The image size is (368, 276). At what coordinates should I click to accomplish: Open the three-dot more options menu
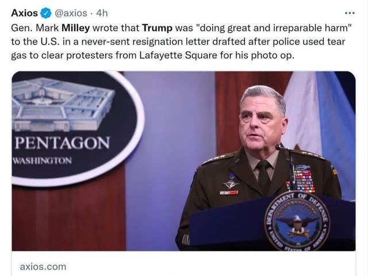(x=350, y=13)
